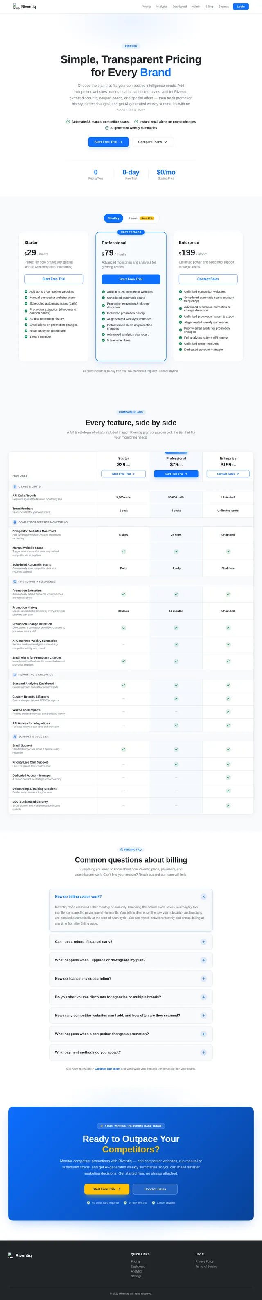Click check icon beside Starter's 1 team member
The height and width of the screenshot is (1300, 262).
pos(26,336)
